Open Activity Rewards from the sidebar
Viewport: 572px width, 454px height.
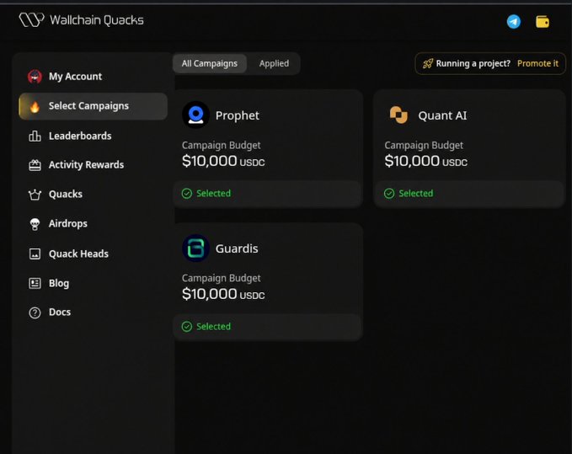pyautogui.click(x=93, y=165)
